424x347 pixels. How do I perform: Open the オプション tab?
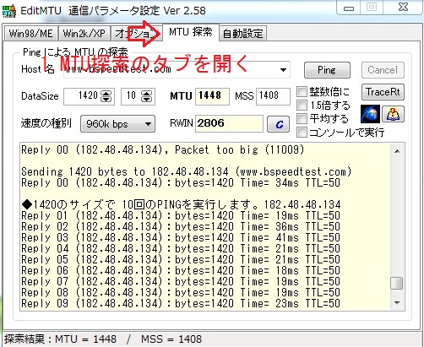[x=137, y=34]
